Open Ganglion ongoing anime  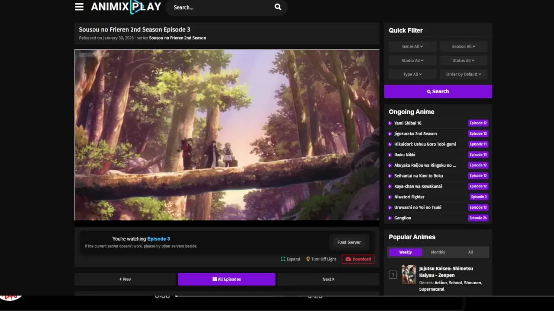coord(403,218)
